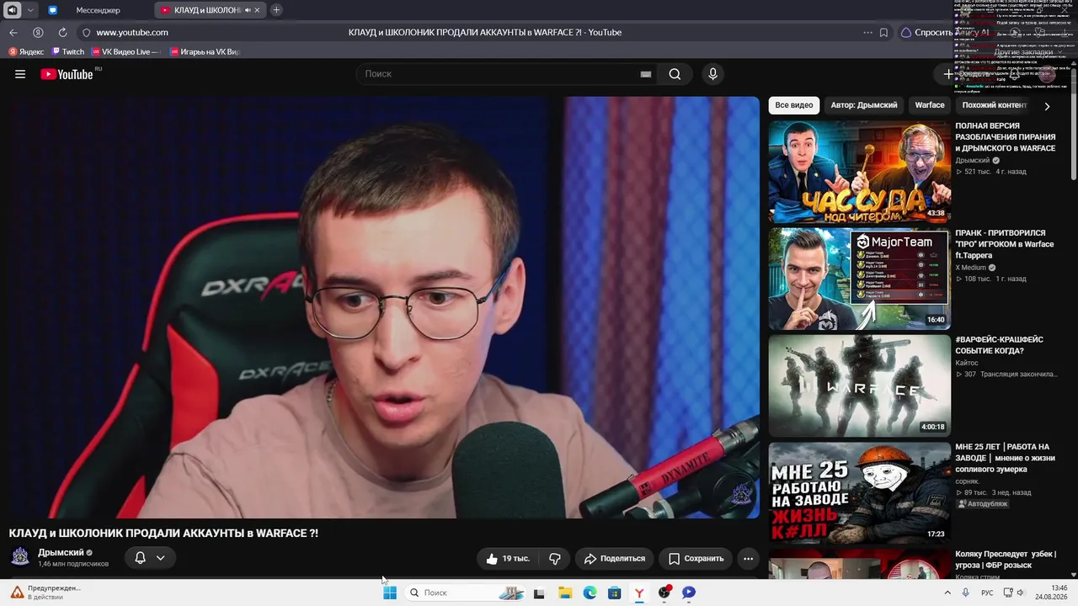Open #ВАРФЕЙС-КРАШФЕЙС СОБЫТИЕ КОГДА? title
1078x606 pixels.
tap(999, 345)
